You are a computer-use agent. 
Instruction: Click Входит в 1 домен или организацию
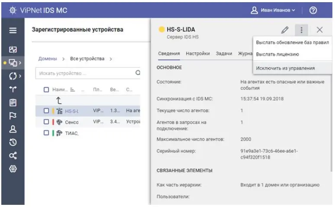tap(280, 185)
